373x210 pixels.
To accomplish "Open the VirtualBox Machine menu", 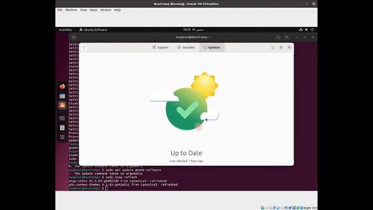I will [x=71, y=10].
